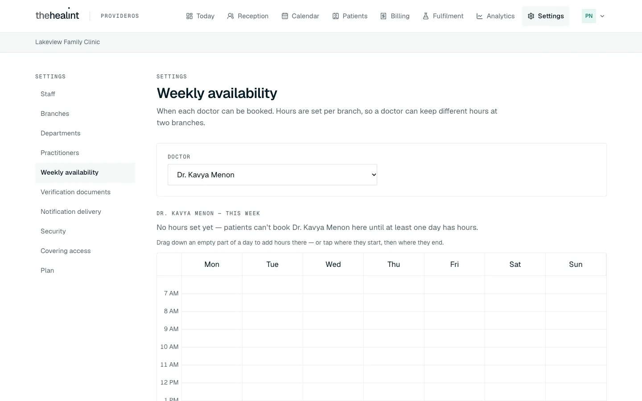Open Branches settings page

click(x=85, y=114)
